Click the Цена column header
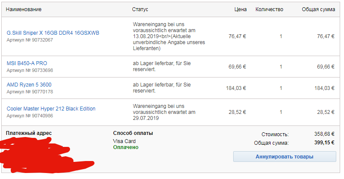This screenshot has width=344, height=179. point(240,9)
